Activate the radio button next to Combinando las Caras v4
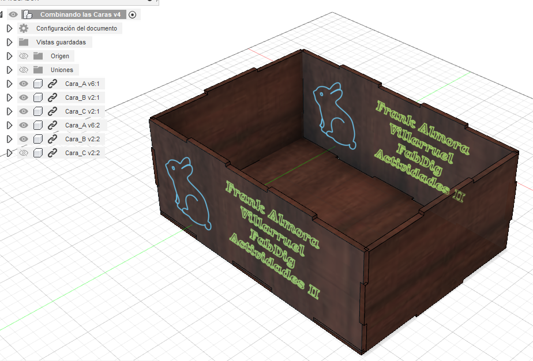This screenshot has height=361, width=533. 133,14
